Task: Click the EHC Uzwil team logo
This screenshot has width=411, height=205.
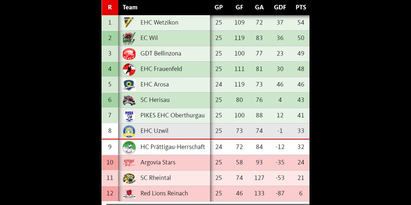Action: pyautogui.click(x=129, y=131)
